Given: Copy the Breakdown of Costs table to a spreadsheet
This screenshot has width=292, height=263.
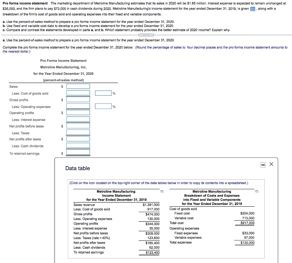Looking at the screenshot, I should point(257,192).
